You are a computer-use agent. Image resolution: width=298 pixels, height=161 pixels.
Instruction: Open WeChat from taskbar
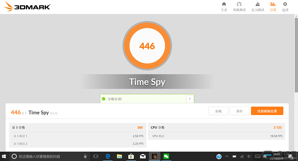(x=166, y=157)
